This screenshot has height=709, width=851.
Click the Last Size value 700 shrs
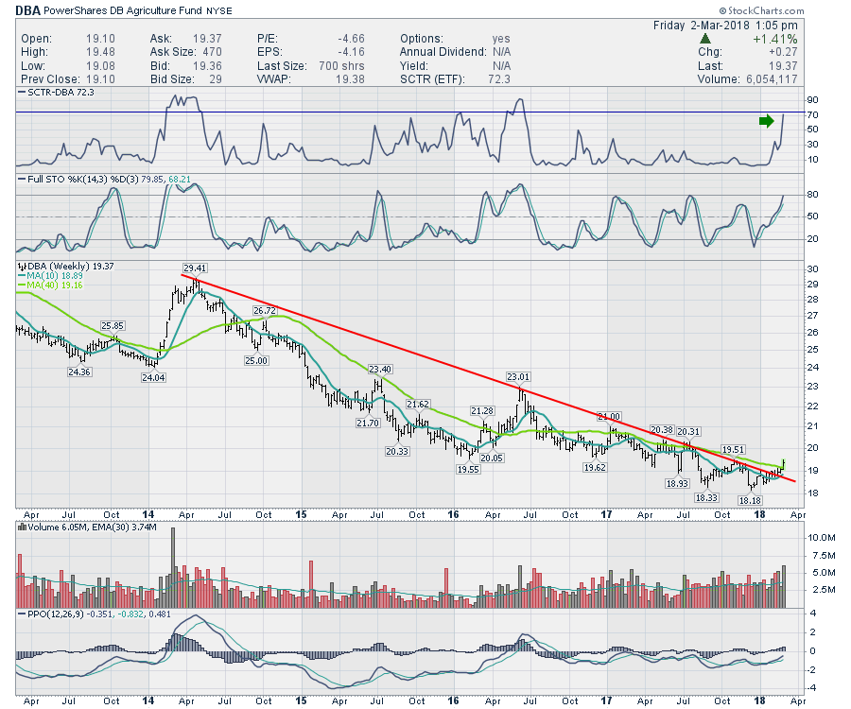(341, 65)
